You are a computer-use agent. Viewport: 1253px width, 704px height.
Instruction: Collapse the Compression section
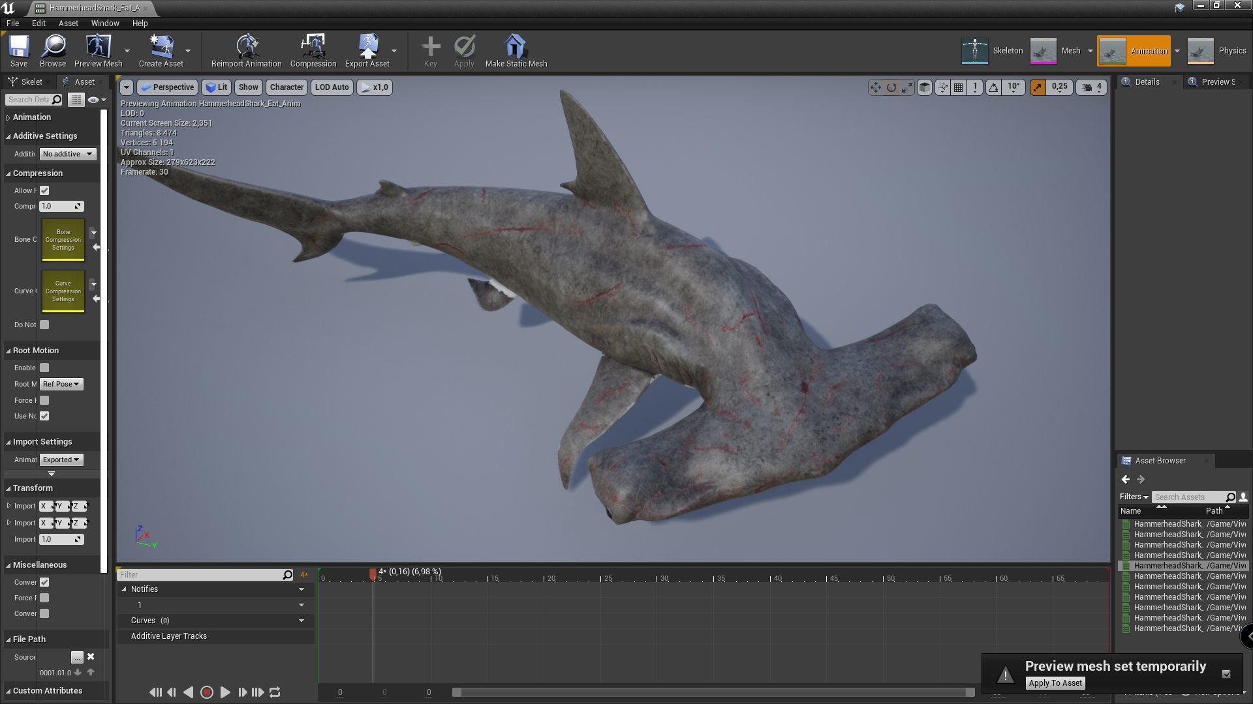[8, 173]
